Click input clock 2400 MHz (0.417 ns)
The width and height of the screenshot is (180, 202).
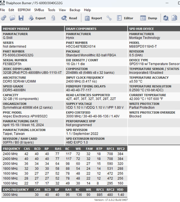(82, 81)
